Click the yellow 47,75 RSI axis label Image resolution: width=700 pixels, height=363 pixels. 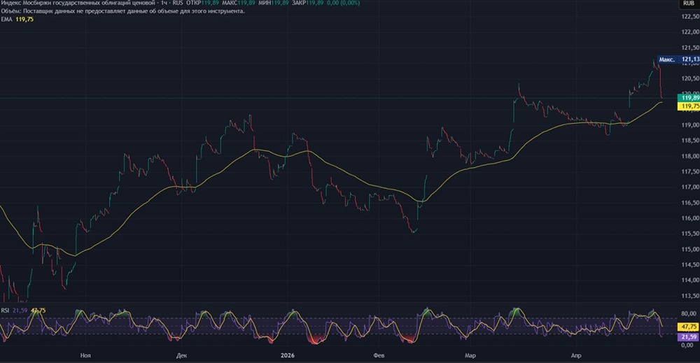[x=689, y=327]
